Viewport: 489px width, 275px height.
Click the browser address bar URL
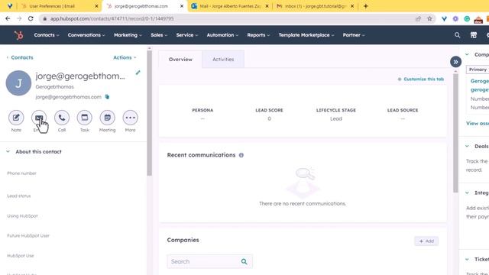pyautogui.click(x=112, y=18)
